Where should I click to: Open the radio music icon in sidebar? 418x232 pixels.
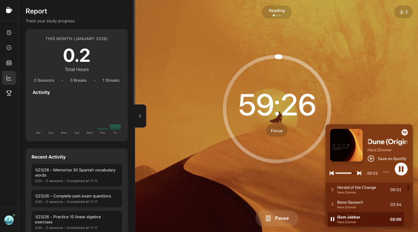[9, 63]
